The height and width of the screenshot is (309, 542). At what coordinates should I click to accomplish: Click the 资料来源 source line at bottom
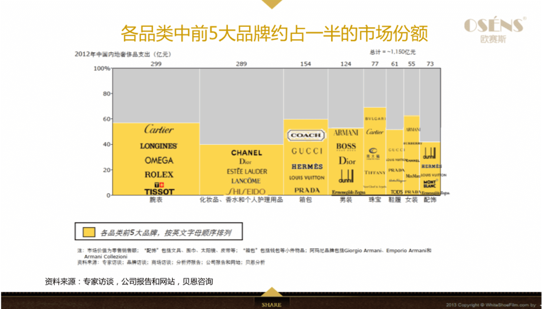tap(129, 281)
